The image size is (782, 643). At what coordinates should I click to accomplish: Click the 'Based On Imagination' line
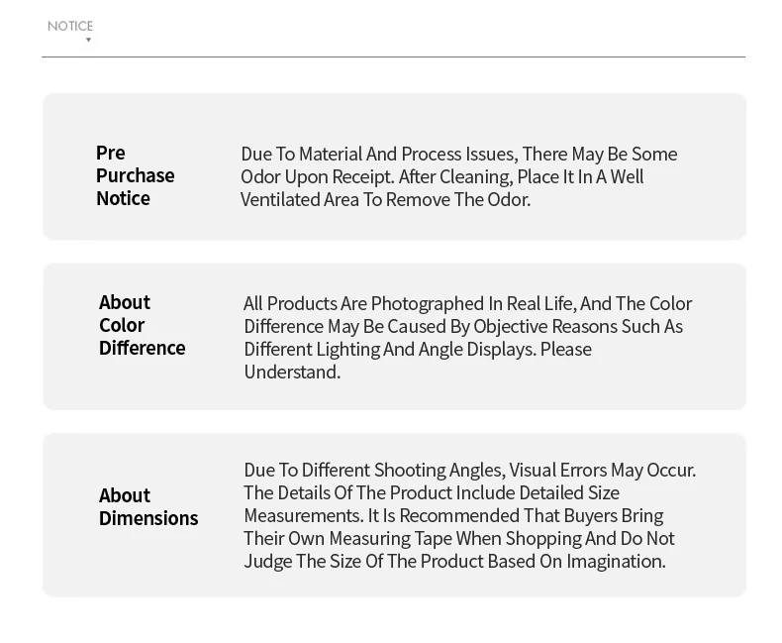[454, 561]
